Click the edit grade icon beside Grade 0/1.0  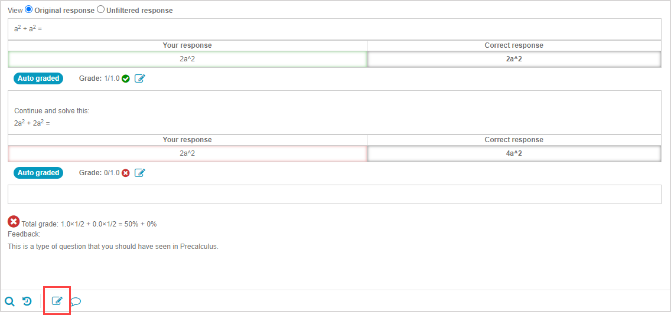[x=140, y=173]
